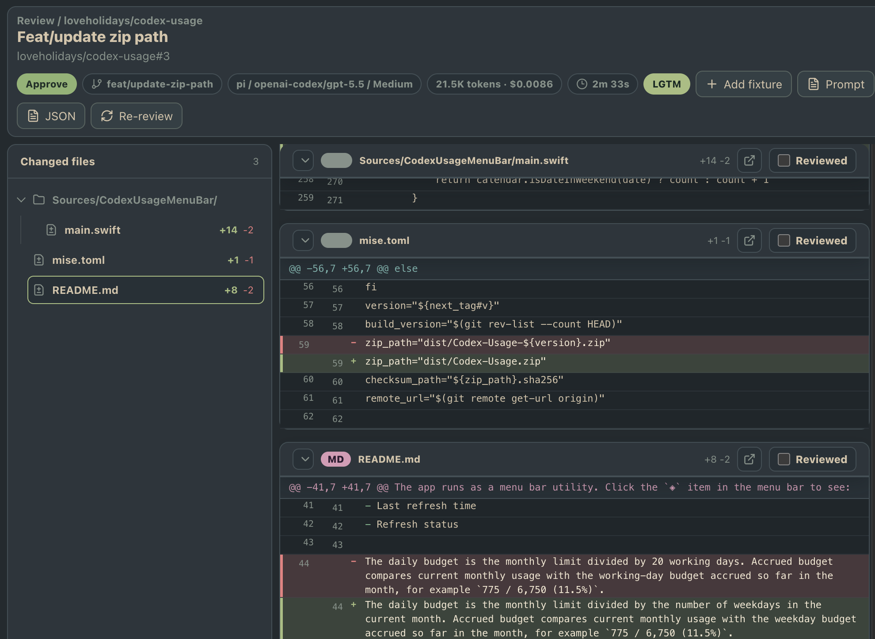Click the refresh icon in Re-review button
The image size is (875, 639).
pos(107,116)
